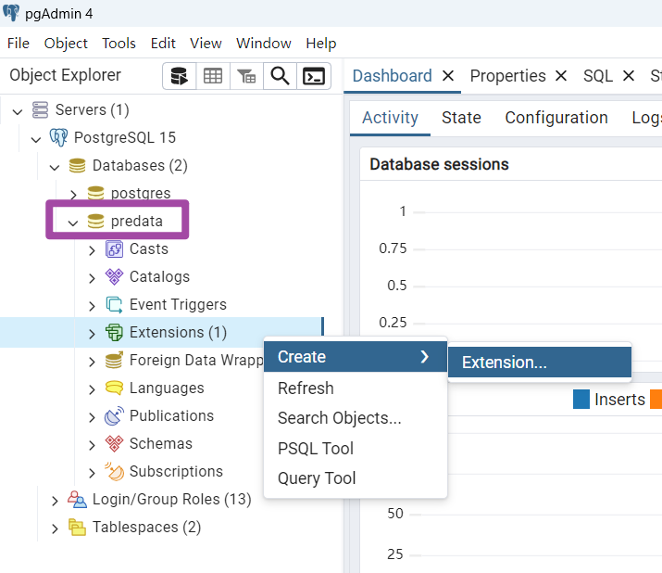Expand the postgres database node
The image size is (662, 573).
tap(73, 195)
